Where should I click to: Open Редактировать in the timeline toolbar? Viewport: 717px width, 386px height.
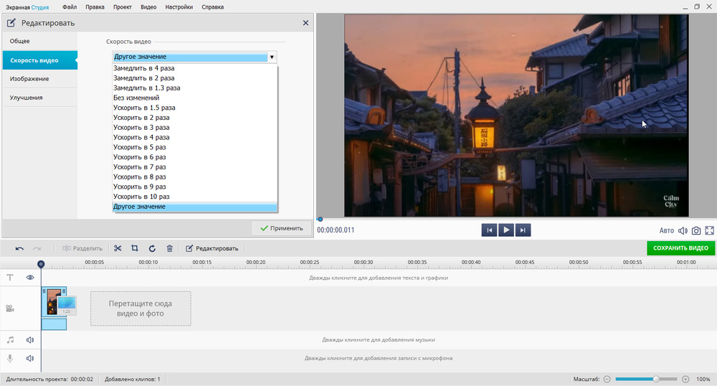[212, 248]
